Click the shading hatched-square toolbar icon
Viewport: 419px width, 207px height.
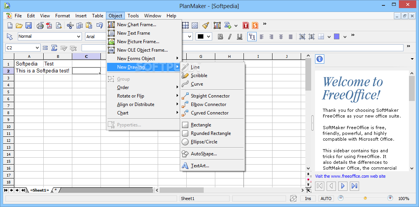pos(195,25)
